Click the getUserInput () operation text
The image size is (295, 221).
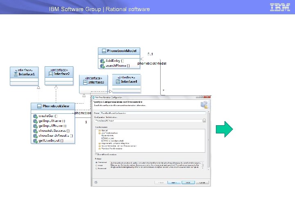pyautogui.click(x=51, y=140)
